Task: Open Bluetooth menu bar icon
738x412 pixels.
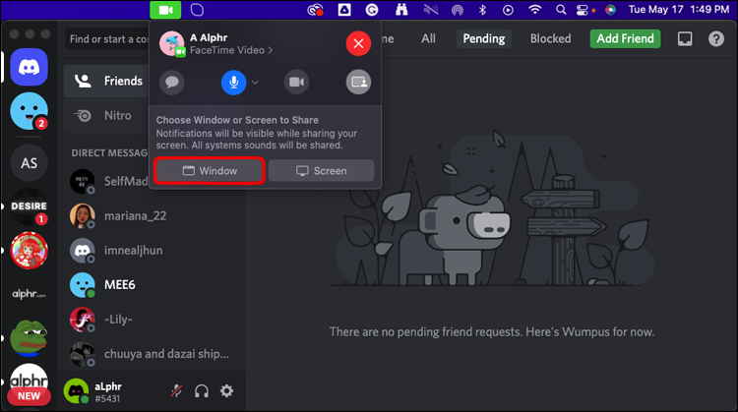Action: [x=482, y=10]
